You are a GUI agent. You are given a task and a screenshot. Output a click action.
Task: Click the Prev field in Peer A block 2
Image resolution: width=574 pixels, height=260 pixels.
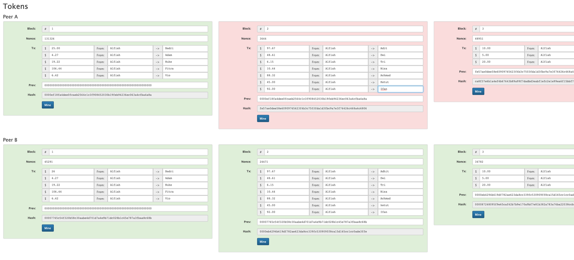(340, 99)
